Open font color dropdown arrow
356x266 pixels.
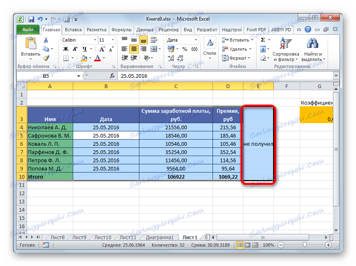pos(104,58)
